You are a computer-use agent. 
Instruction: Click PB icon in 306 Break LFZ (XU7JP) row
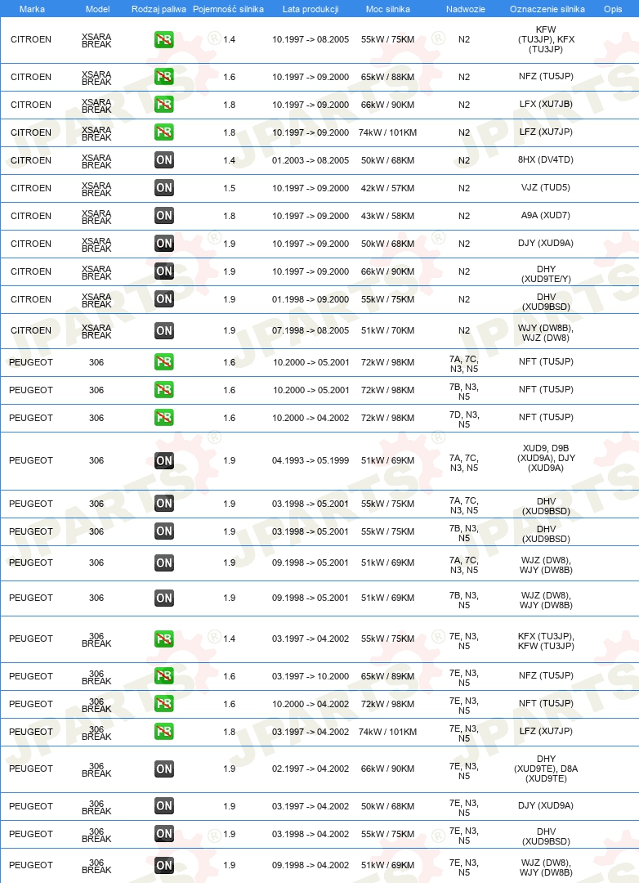click(x=163, y=732)
